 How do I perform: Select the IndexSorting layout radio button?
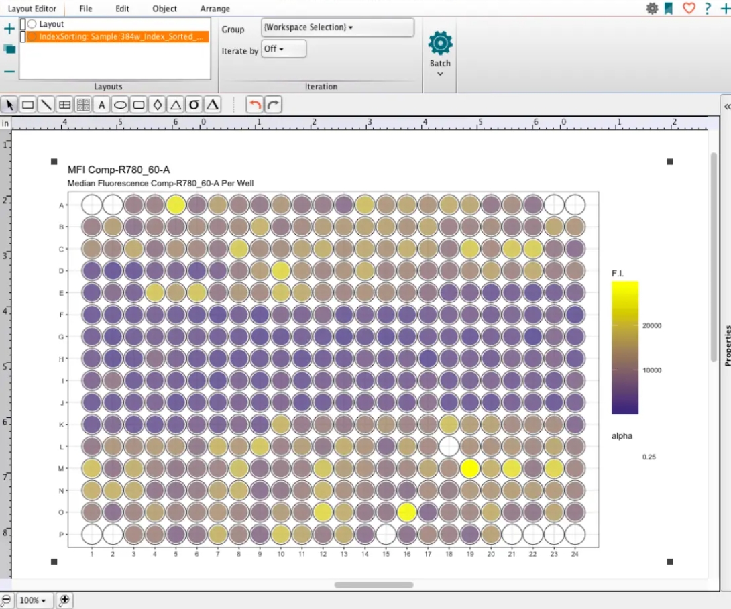tap(32, 36)
